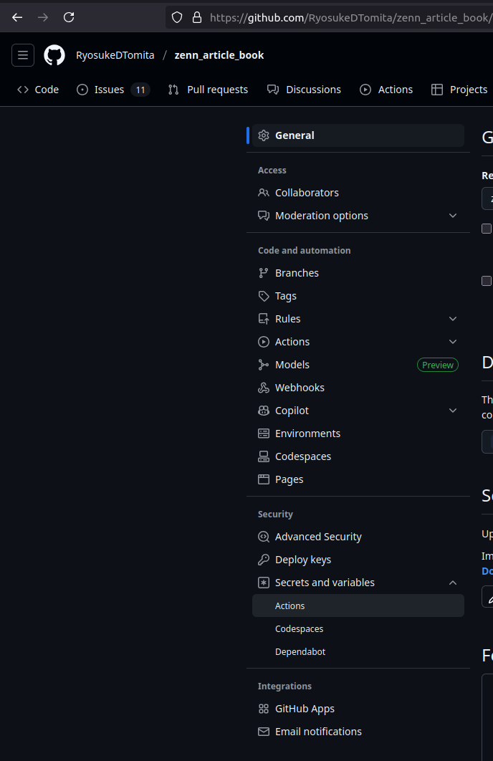Open Dependabot under Secrets and variables

(300, 651)
